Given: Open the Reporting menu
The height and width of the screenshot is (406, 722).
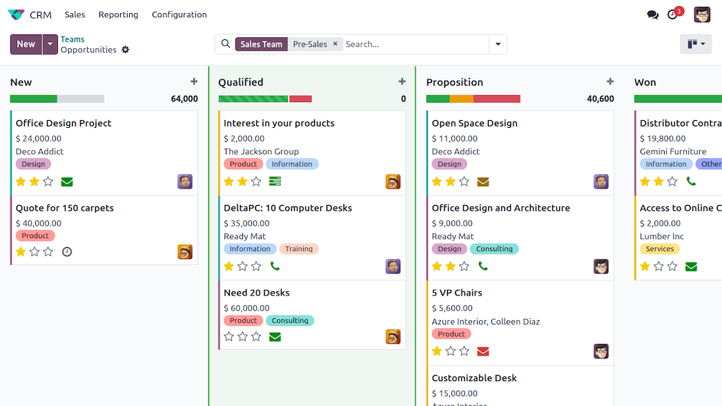Looking at the screenshot, I should (x=118, y=14).
